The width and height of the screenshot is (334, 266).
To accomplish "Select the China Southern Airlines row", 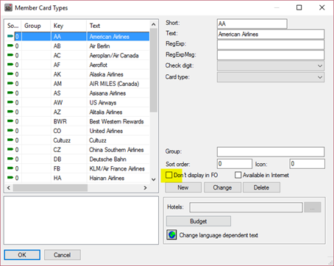I will 77,150.
